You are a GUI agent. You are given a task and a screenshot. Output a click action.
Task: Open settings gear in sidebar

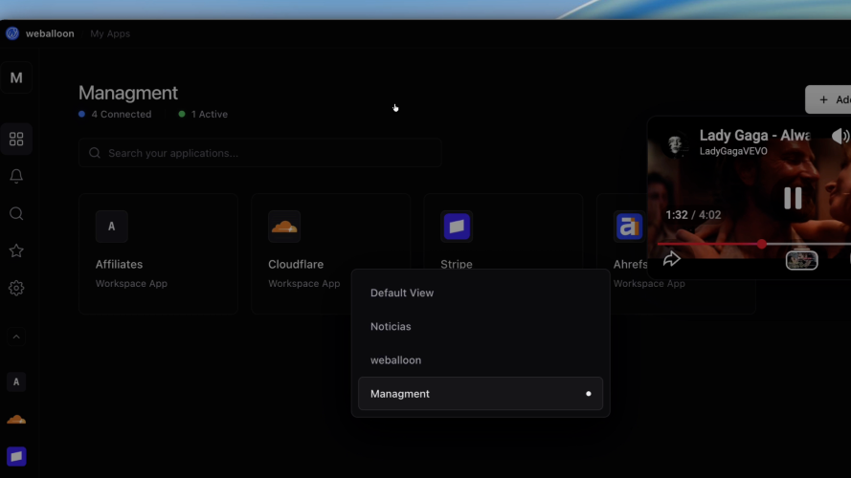click(16, 288)
